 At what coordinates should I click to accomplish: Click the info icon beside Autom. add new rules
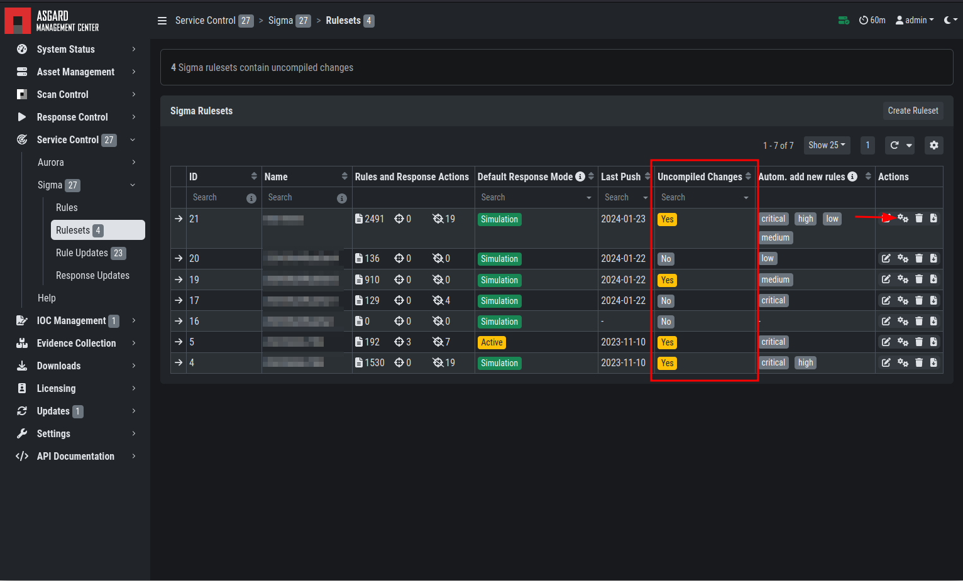coord(852,176)
